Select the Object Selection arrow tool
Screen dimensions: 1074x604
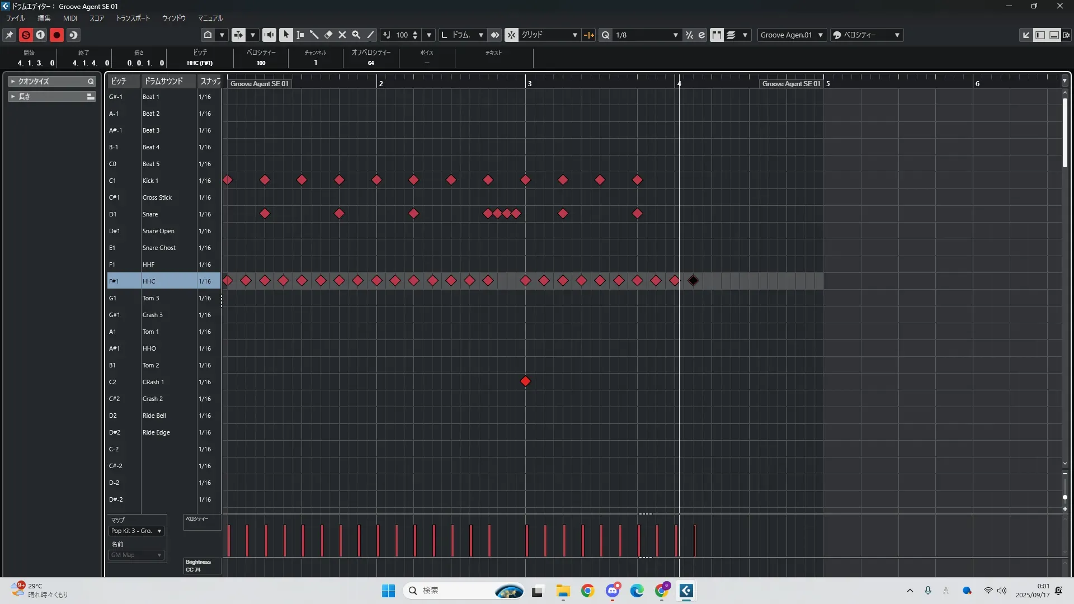tap(286, 35)
